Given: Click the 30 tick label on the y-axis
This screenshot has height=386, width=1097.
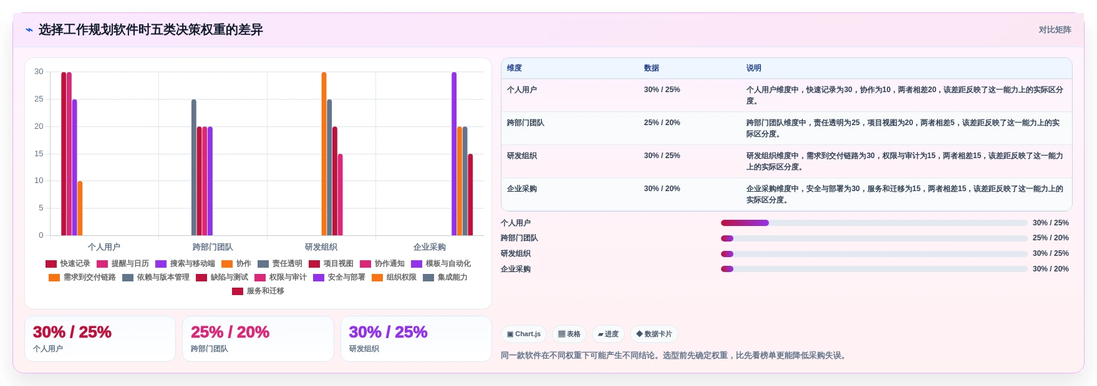Looking at the screenshot, I should click(39, 72).
